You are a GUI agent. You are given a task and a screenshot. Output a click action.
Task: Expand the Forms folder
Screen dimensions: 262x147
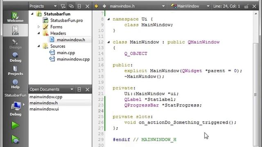[38, 27]
